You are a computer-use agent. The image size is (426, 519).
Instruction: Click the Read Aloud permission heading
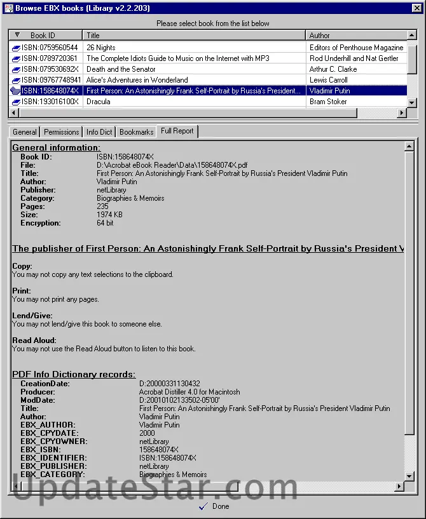[34, 340]
